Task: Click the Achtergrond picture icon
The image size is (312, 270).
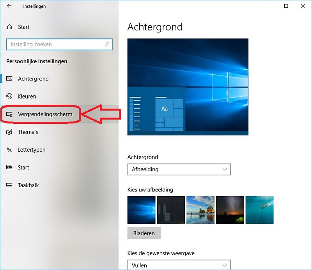Action: 9,79
